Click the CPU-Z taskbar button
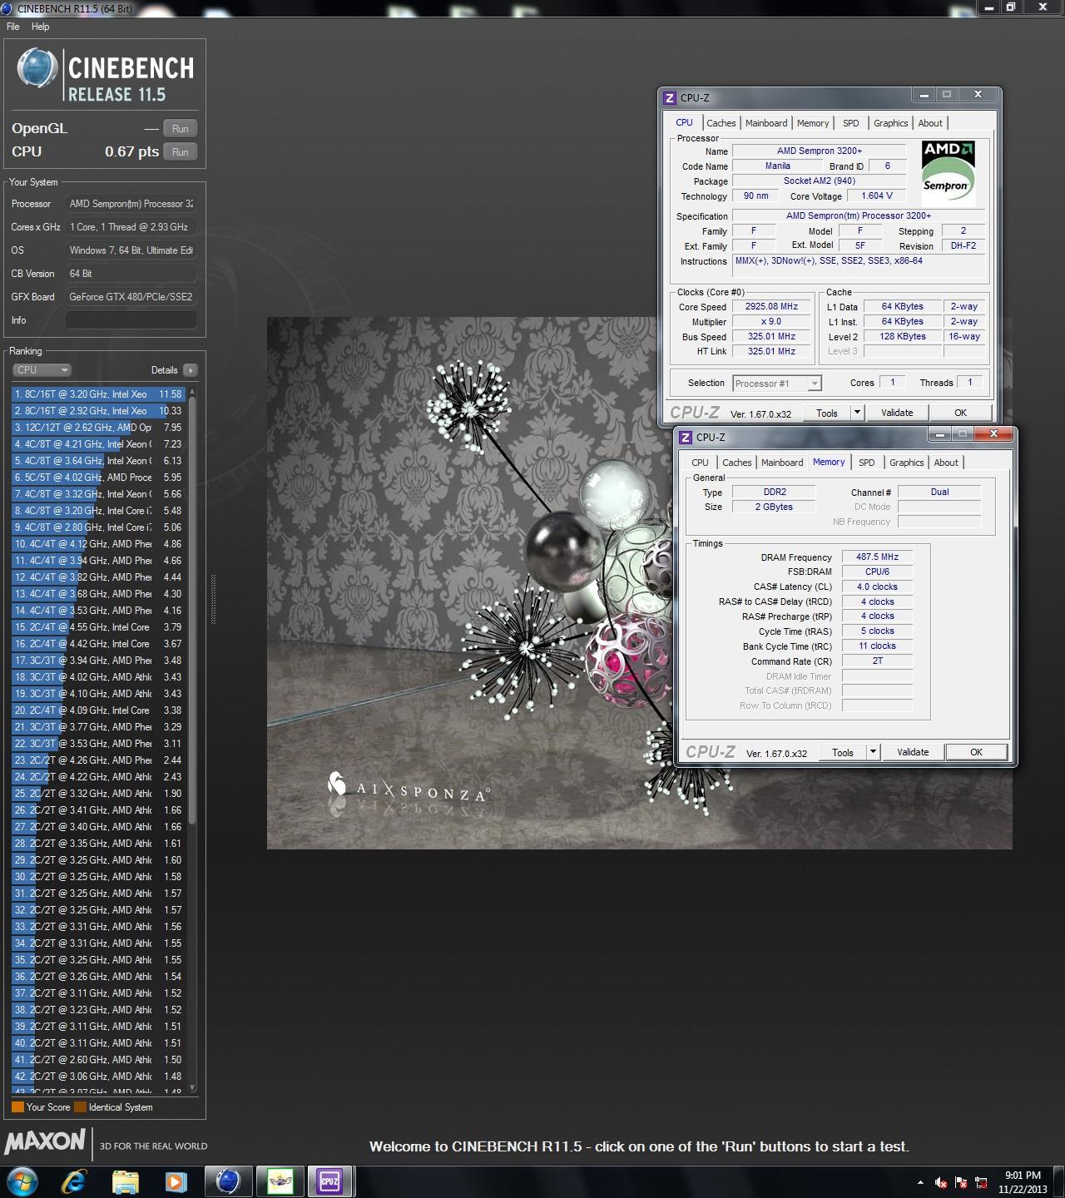This screenshot has width=1065, height=1198. point(329,1181)
